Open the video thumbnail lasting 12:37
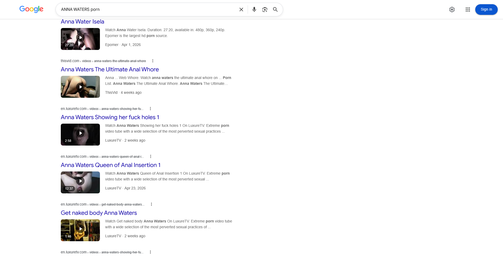This screenshot has width=503, height=256. tap(80, 182)
